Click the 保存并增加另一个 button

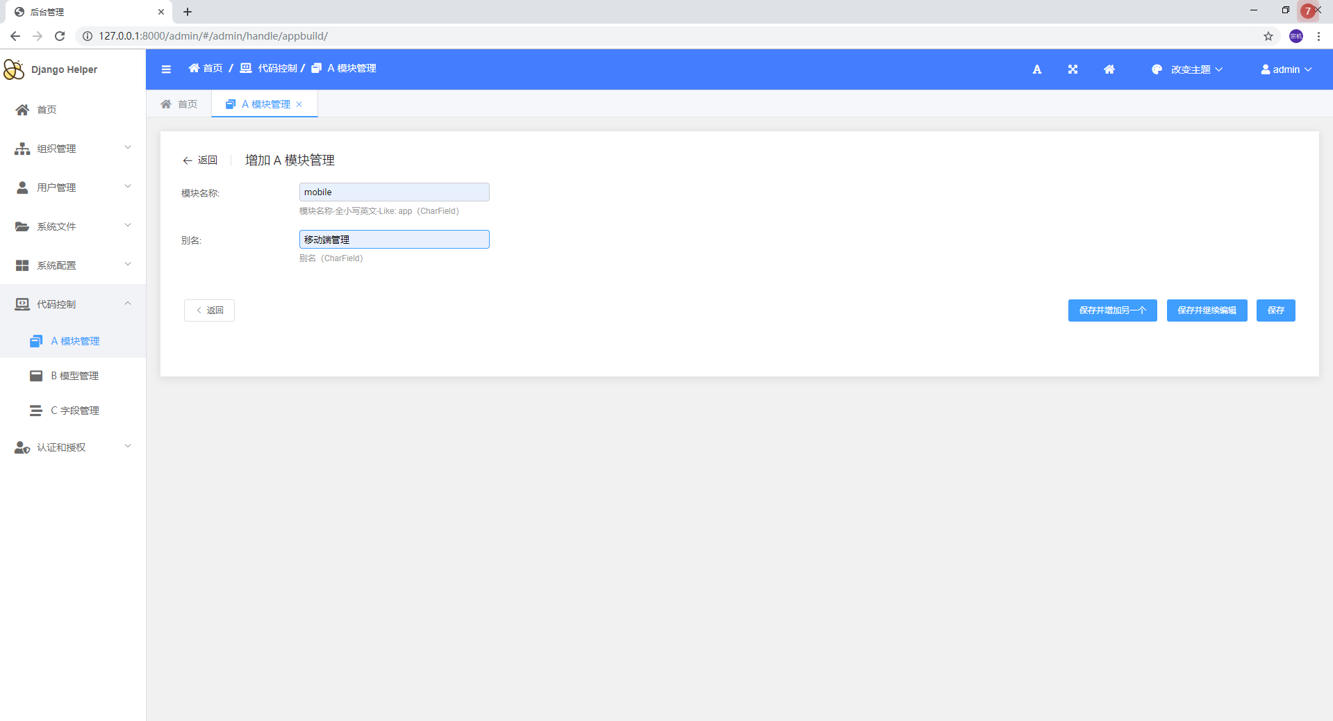1112,310
